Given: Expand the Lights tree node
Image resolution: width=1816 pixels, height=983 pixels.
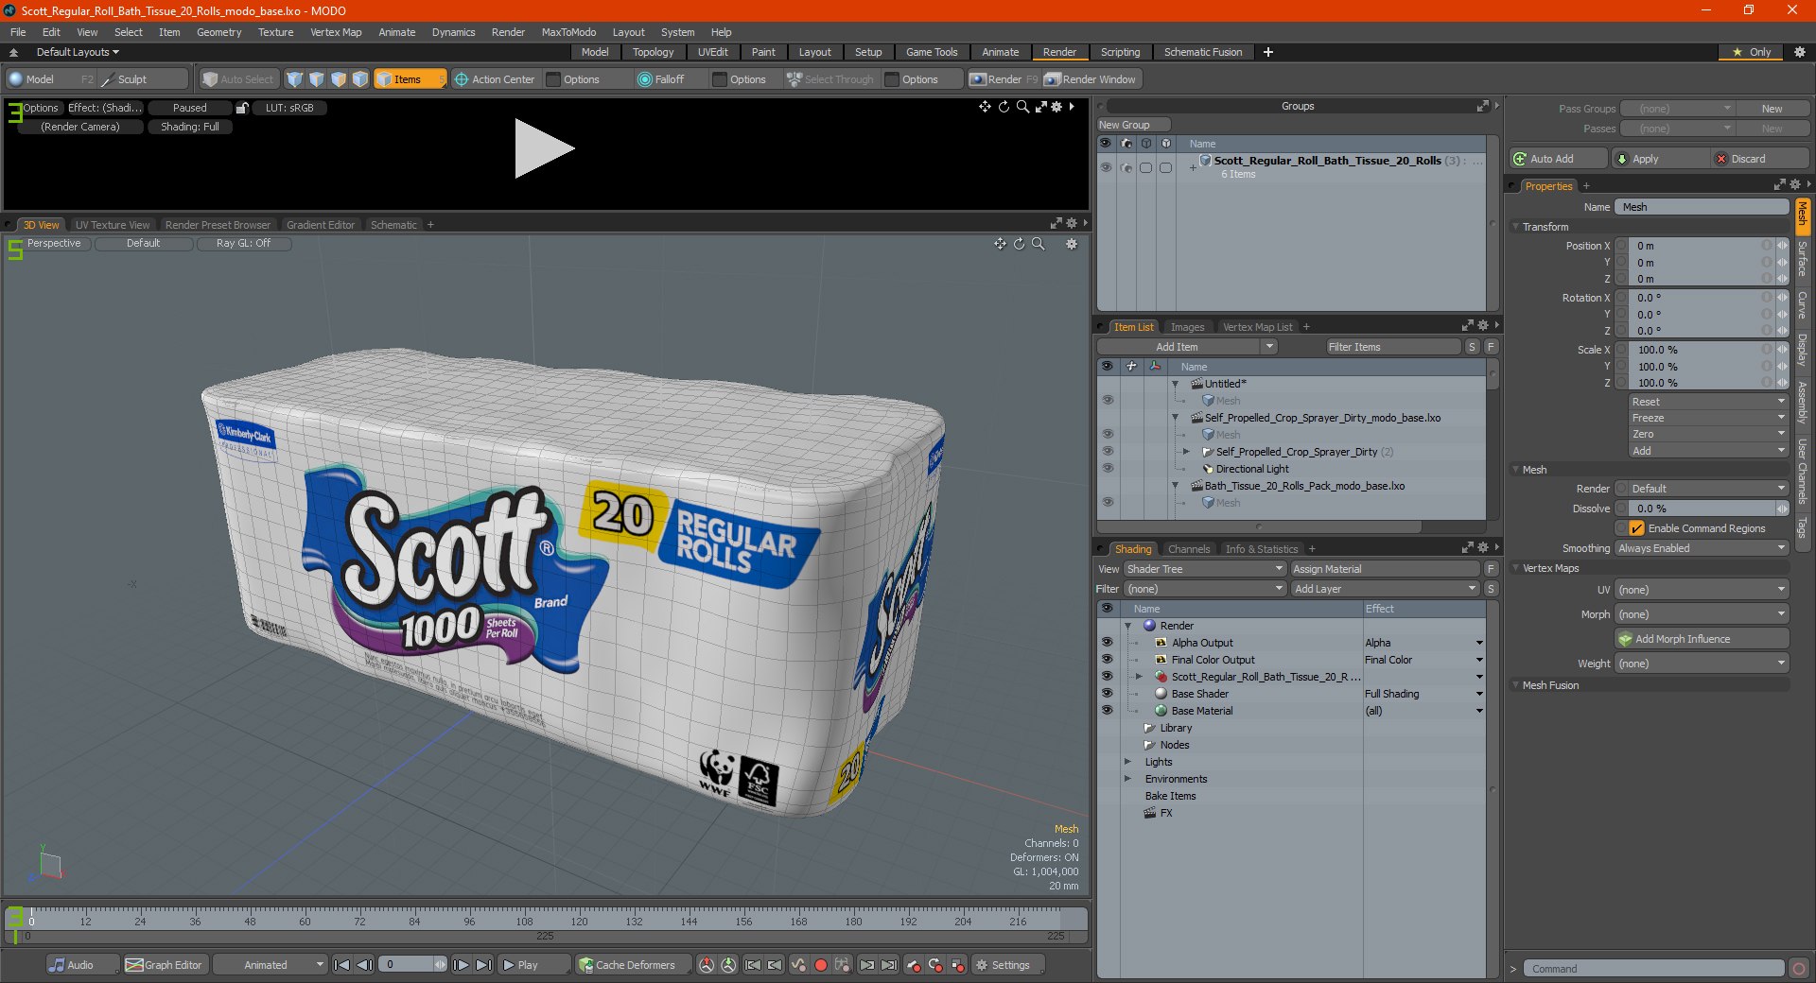Looking at the screenshot, I should [x=1127, y=762].
